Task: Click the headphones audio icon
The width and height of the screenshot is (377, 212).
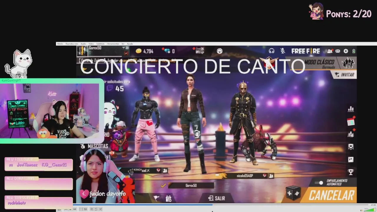Action: pyautogui.click(x=272, y=51)
